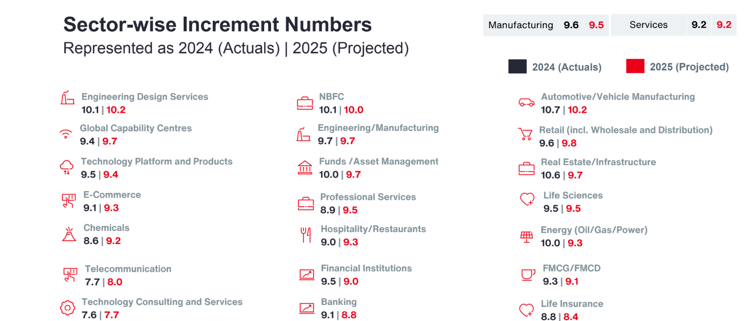
Task: Click the bank building icon for Funds/Asset Management
Action: (305, 168)
